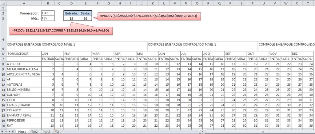Click the 'METALURGICA PLENA' supplier cell

tap(24, 69)
